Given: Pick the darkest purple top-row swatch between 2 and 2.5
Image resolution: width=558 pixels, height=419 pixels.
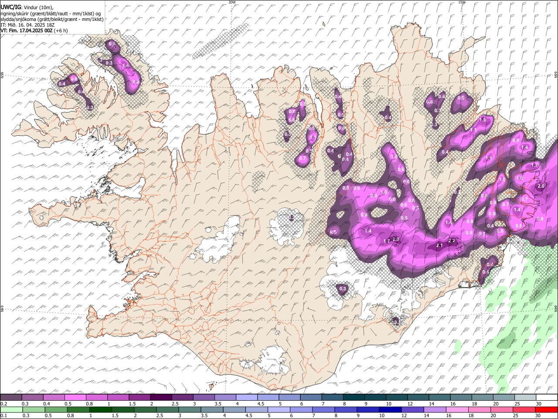Looking at the screenshot, I should tap(160, 397).
